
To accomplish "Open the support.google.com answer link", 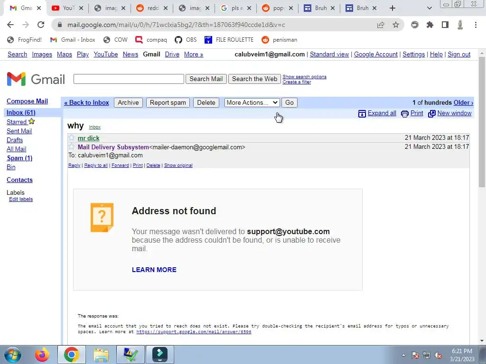I will [194, 331].
